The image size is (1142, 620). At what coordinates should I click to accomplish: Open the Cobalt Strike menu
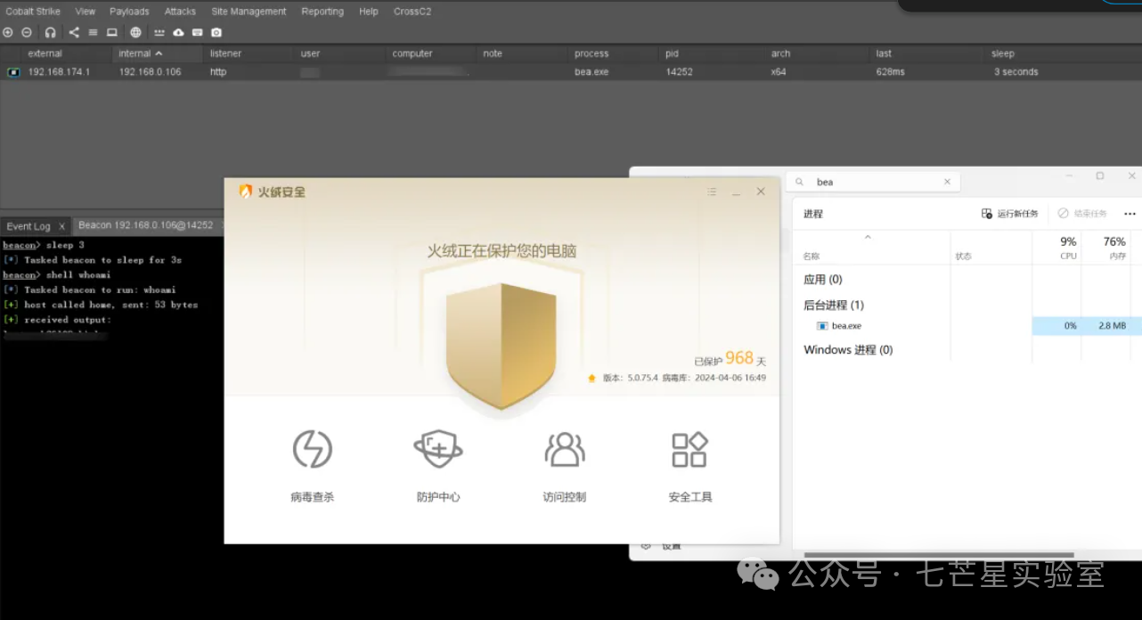[32, 12]
